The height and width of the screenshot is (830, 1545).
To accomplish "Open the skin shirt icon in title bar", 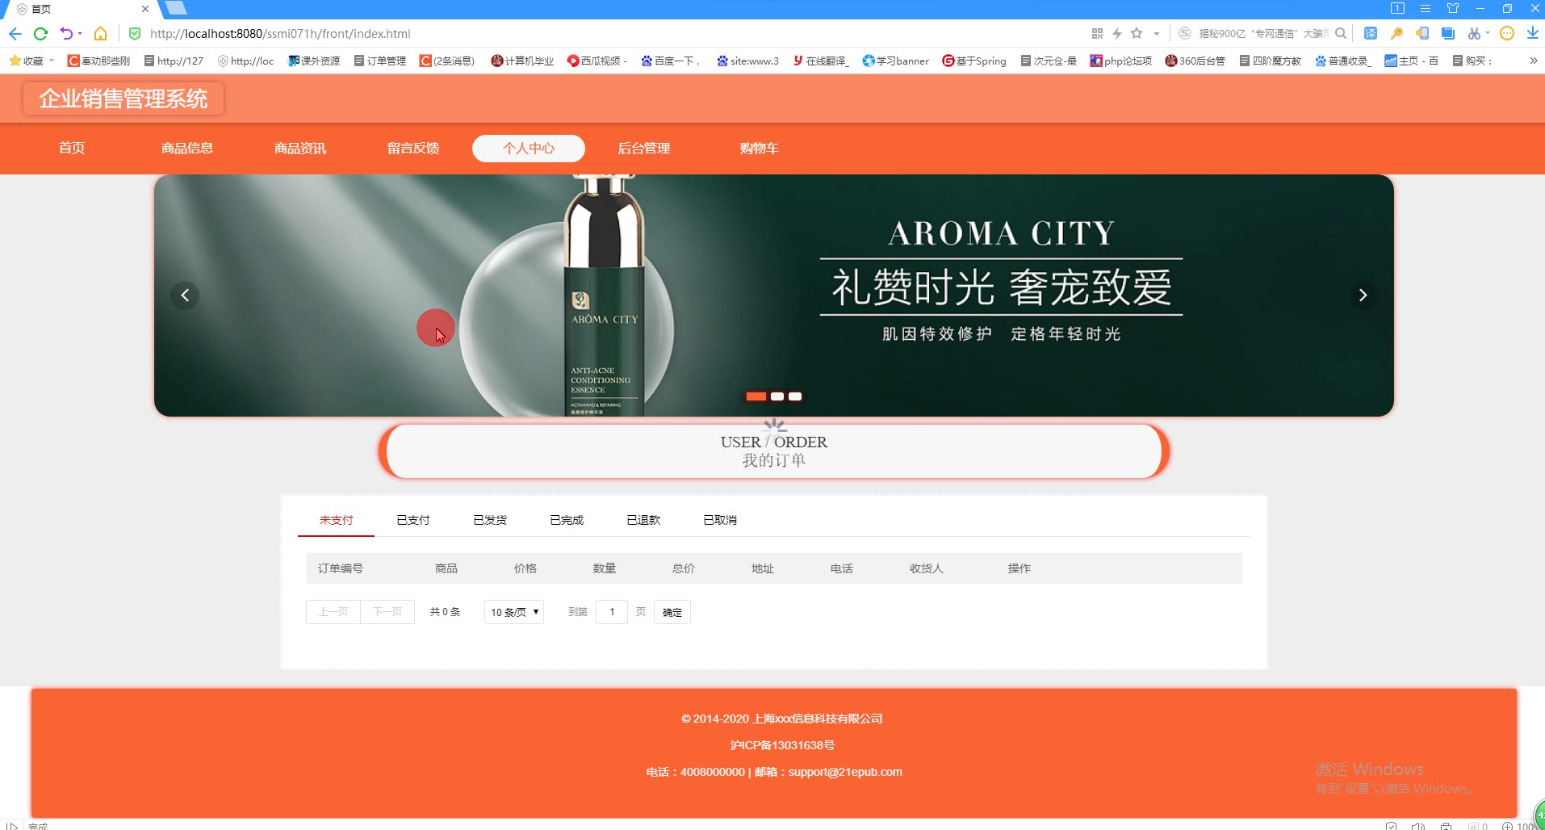I will 1453,8.
